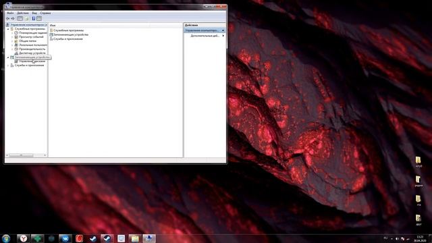Click the Back arrow in the toolbar
Image resolution: width=432 pixels, height=243 pixels.
pyautogui.click(x=7, y=18)
